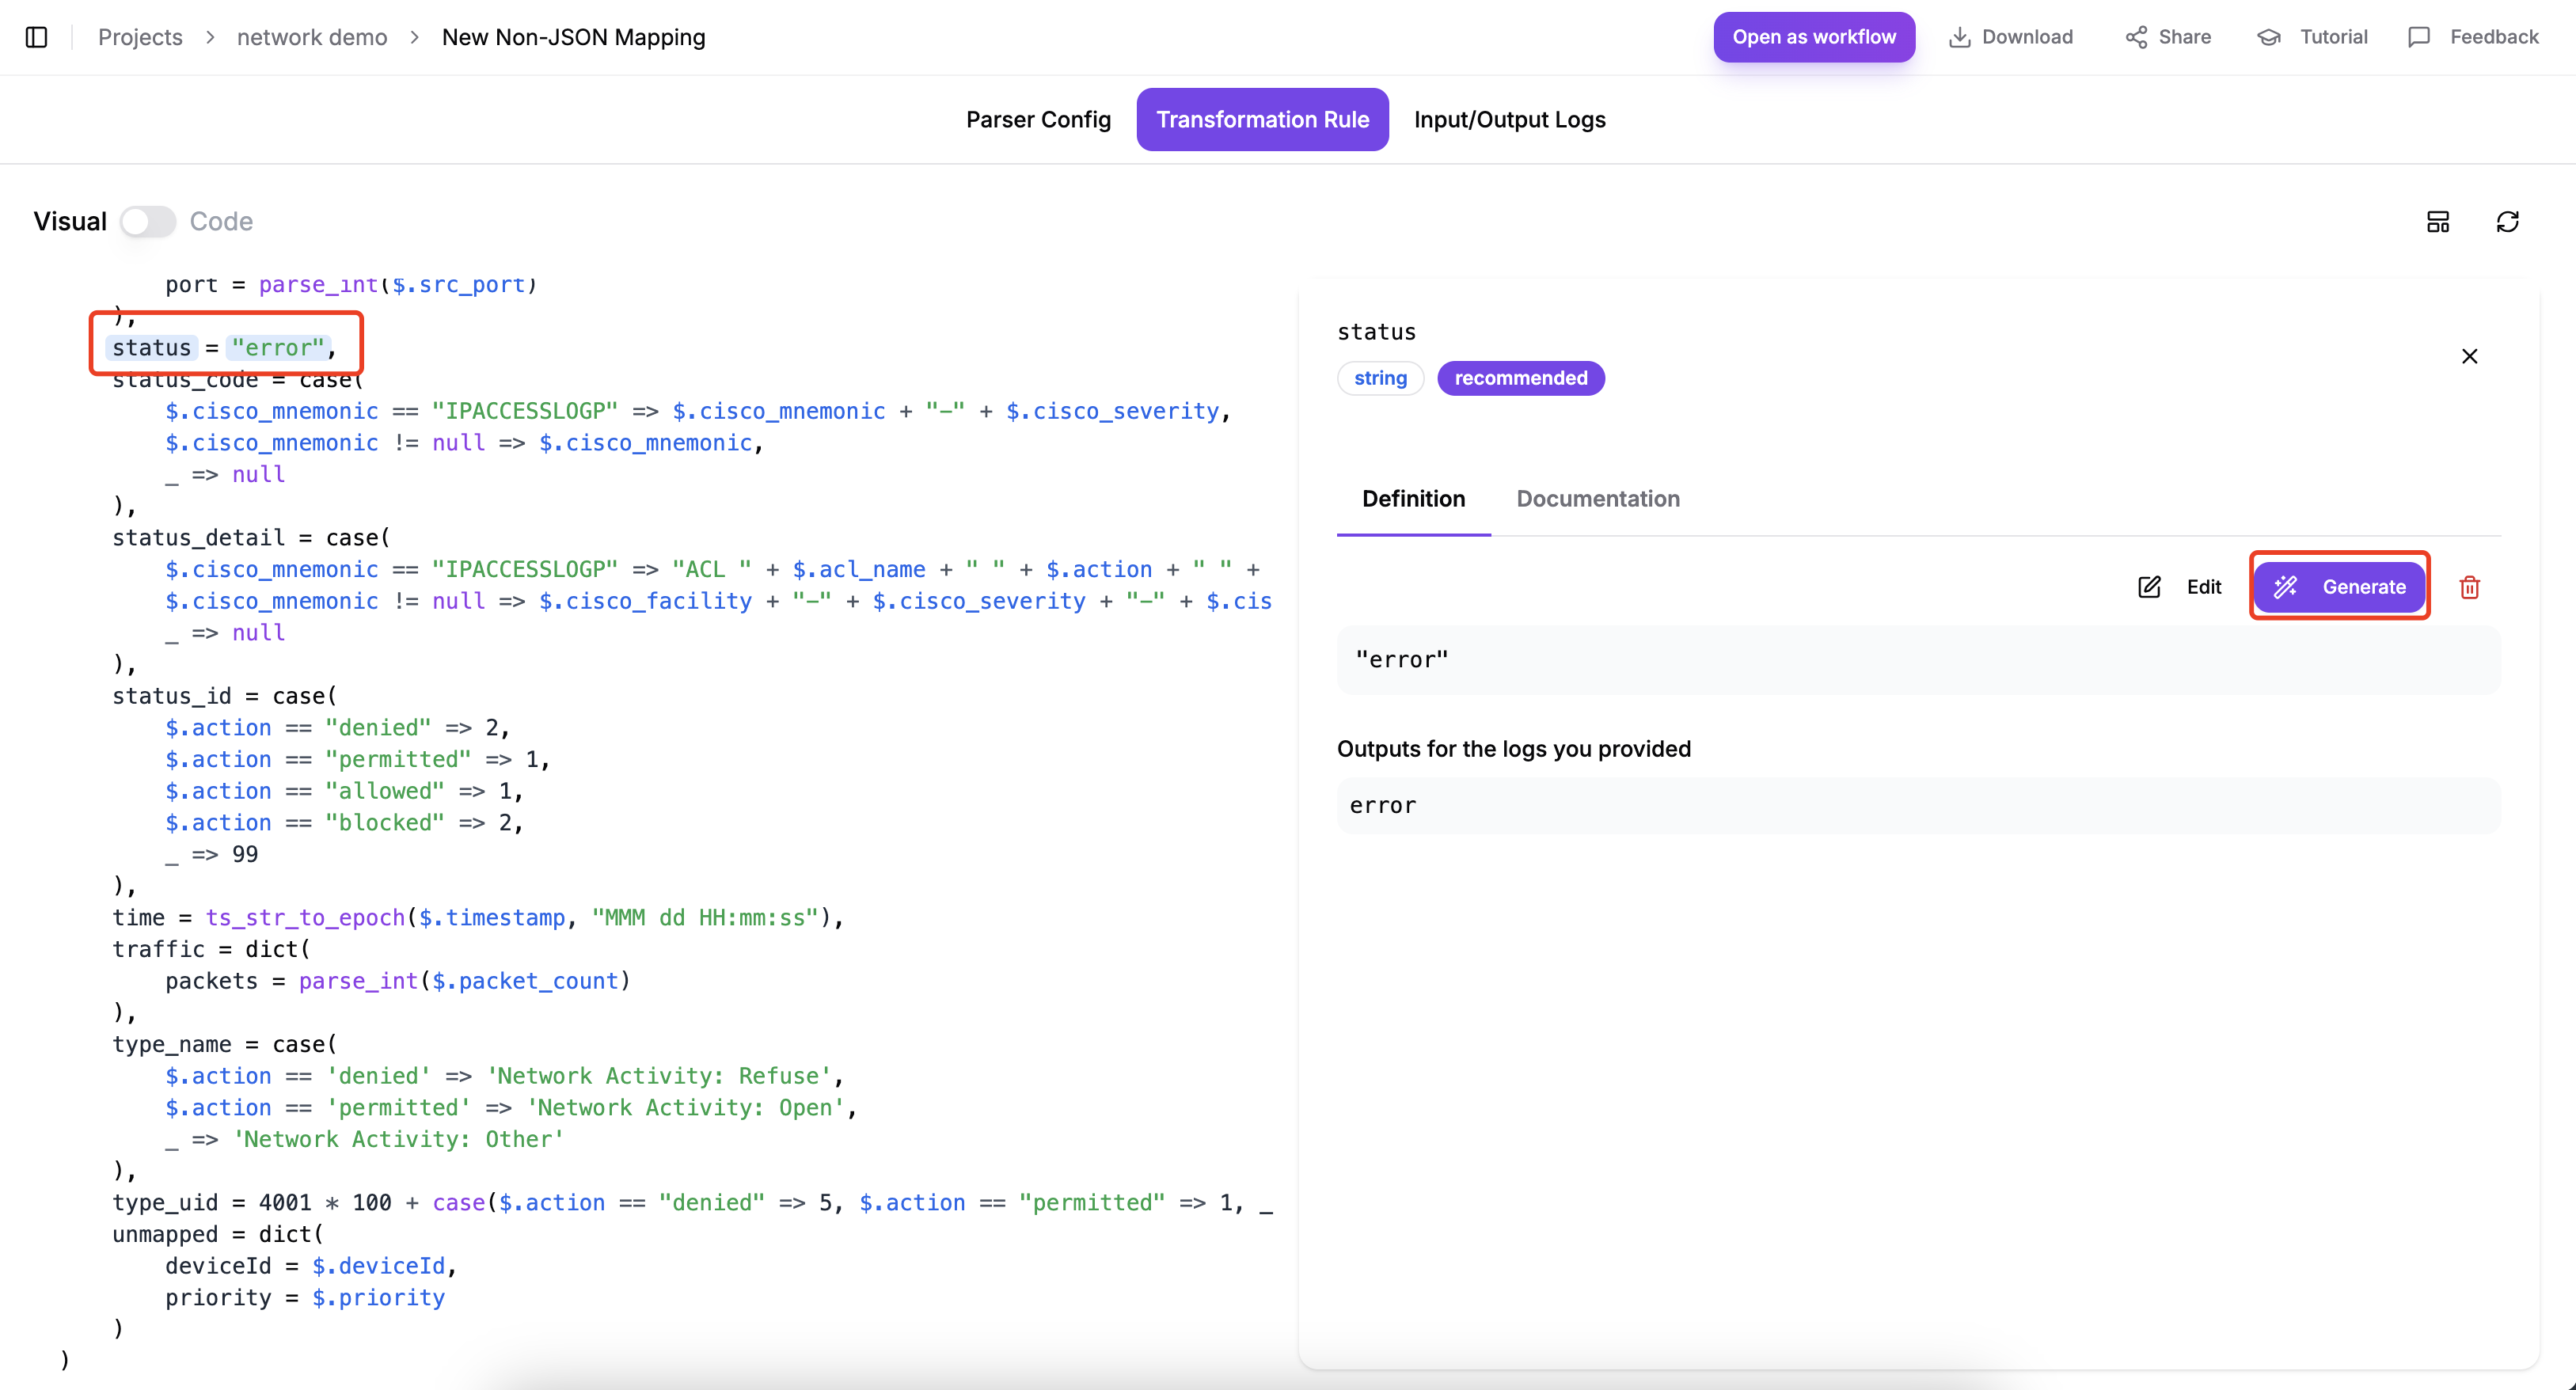The height and width of the screenshot is (1390, 2576).
Task: Toggle the sidebar panel icon
Action: [x=36, y=37]
